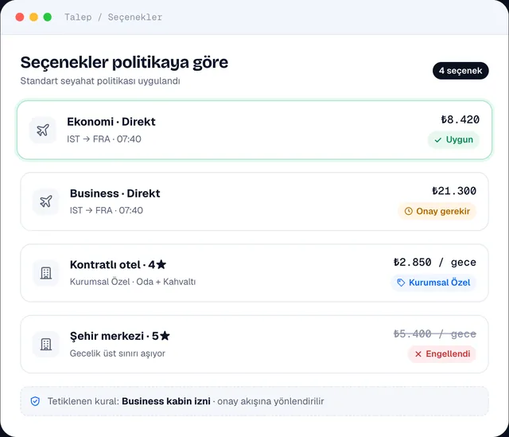Click the checkmark icon in Uygun badge

[x=438, y=140]
